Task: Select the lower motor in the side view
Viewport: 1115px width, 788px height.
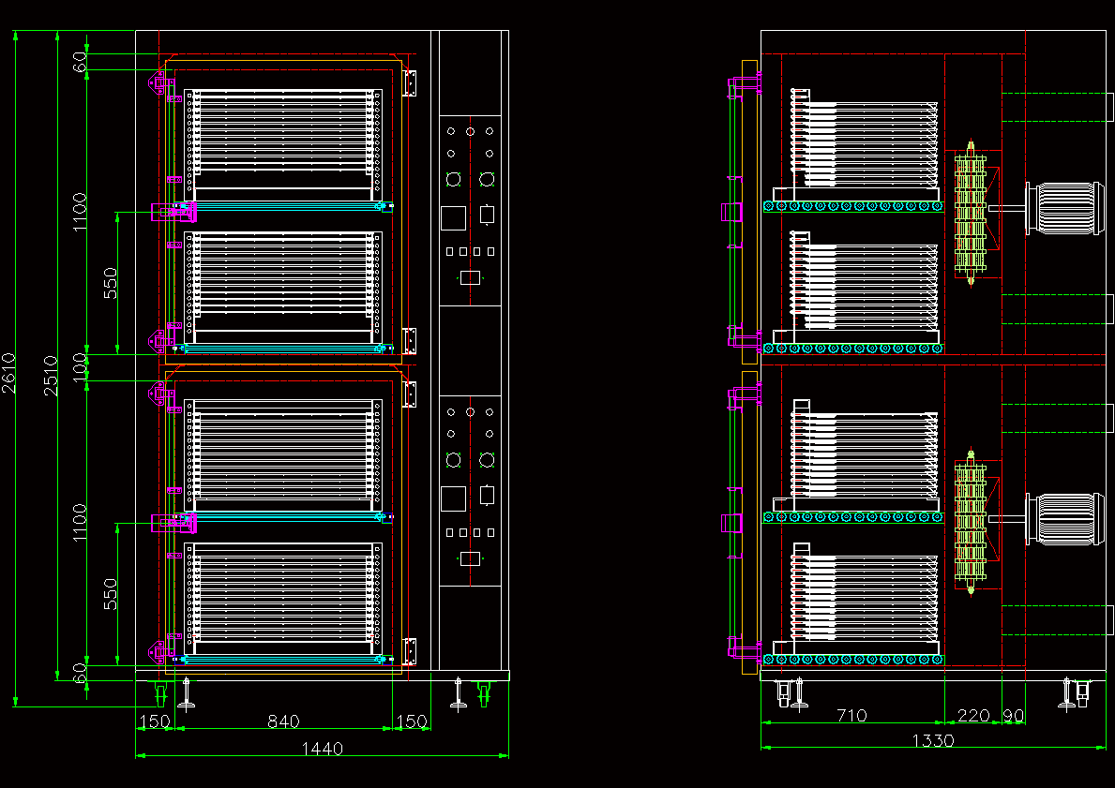Action: pyautogui.click(x=1064, y=519)
